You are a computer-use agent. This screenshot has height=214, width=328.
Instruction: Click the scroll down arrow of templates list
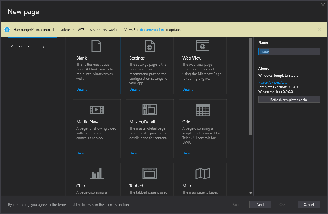tap(251, 193)
